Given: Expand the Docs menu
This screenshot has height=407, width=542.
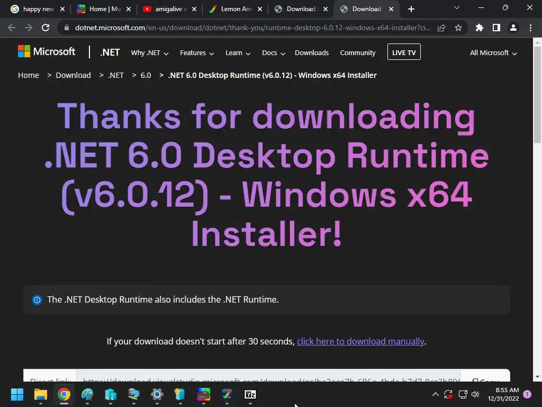Looking at the screenshot, I should click(x=274, y=53).
